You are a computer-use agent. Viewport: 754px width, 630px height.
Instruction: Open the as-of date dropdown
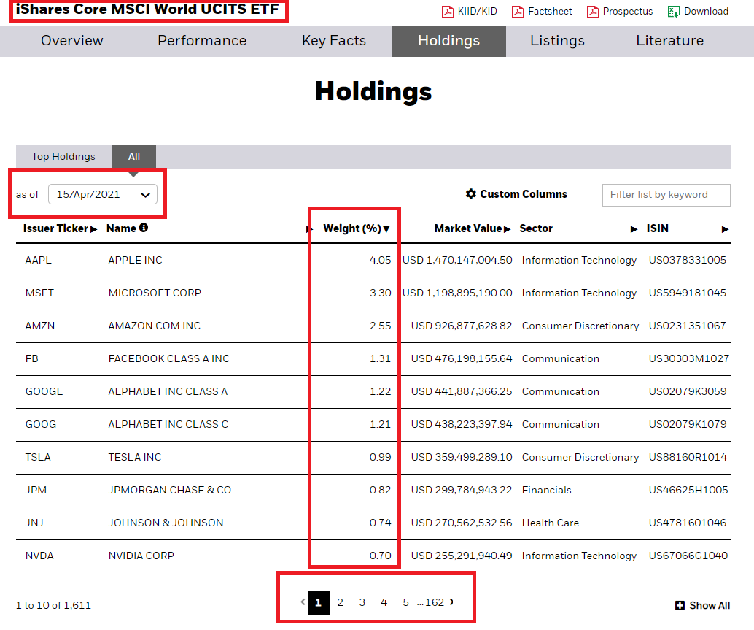pos(102,194)
